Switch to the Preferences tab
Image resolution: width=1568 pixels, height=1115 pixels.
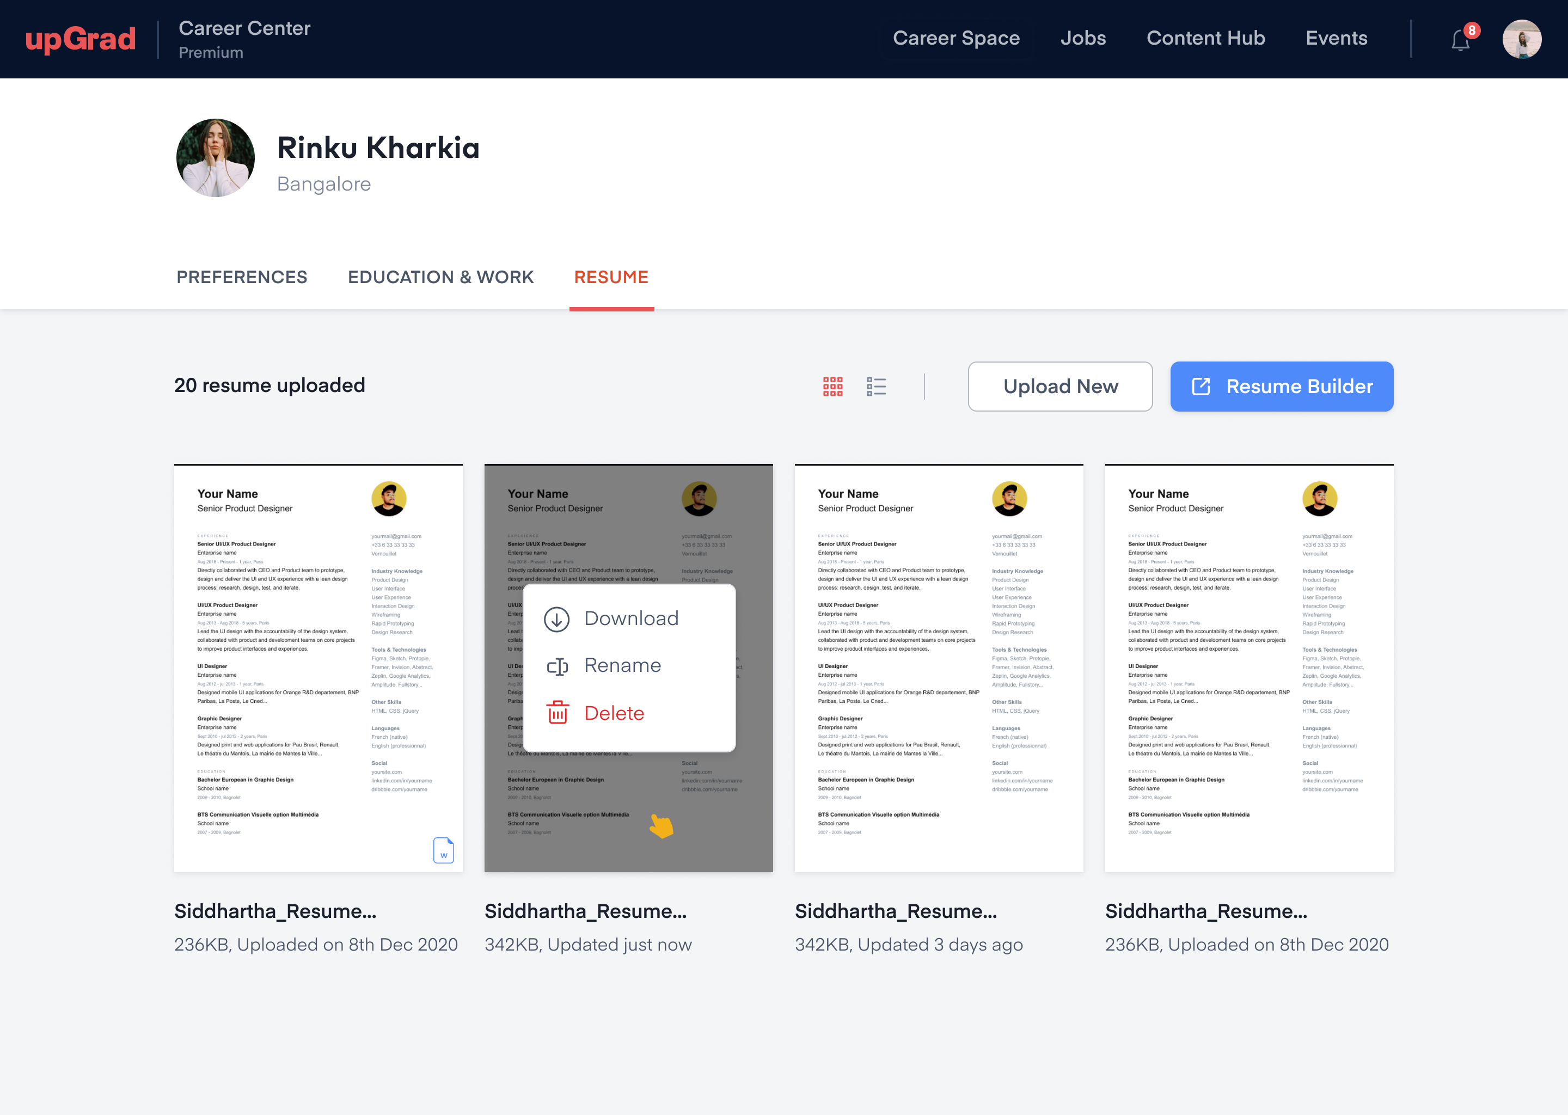(x=242, y=277)
